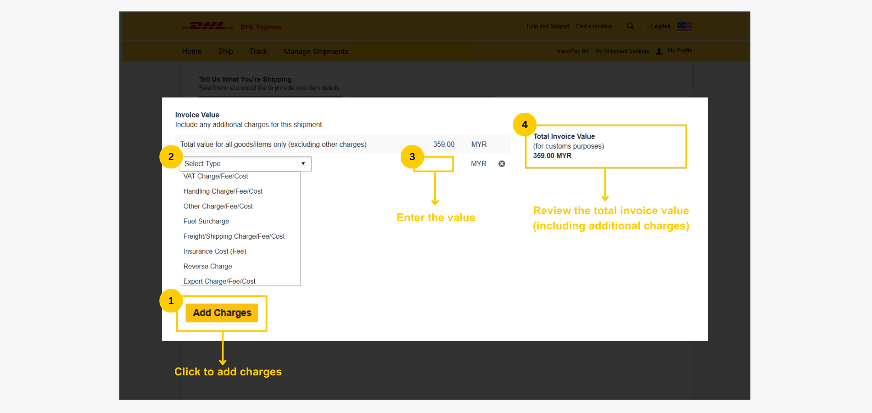Select Freight/Shipping Charge/Fee/Cost option
This screenshot has height=413, width=872.
pos(234,236)
